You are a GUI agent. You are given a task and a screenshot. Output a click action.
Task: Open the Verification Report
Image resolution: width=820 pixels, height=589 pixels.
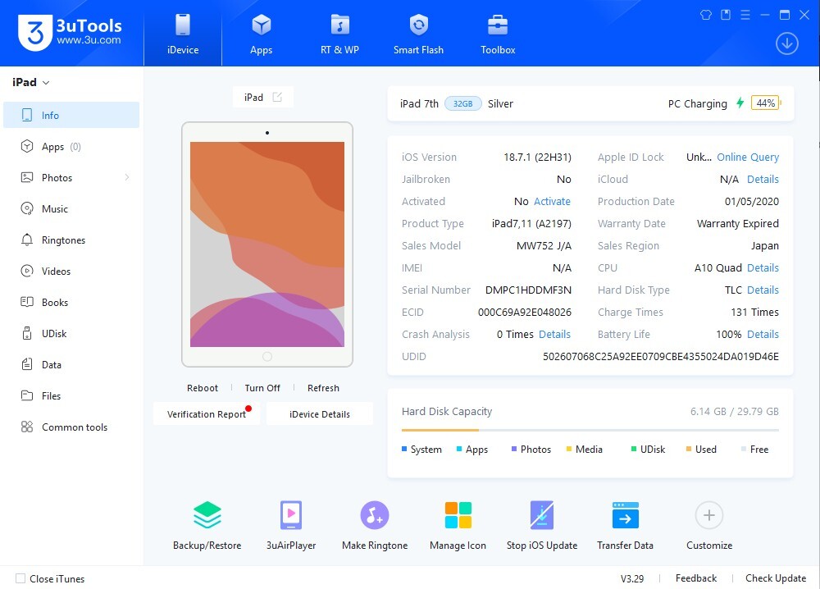(207, 414)
